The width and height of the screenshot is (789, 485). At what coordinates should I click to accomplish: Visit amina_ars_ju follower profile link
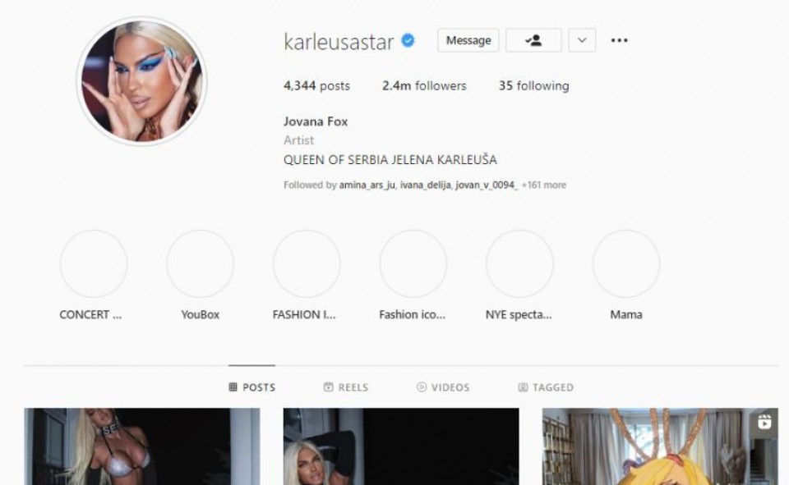tap(367, 185)
